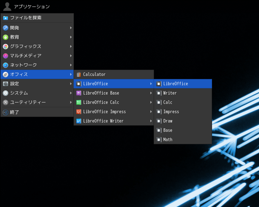Expand the グラフィックス submenu arrow
The image size is (259, 207).
71,47
